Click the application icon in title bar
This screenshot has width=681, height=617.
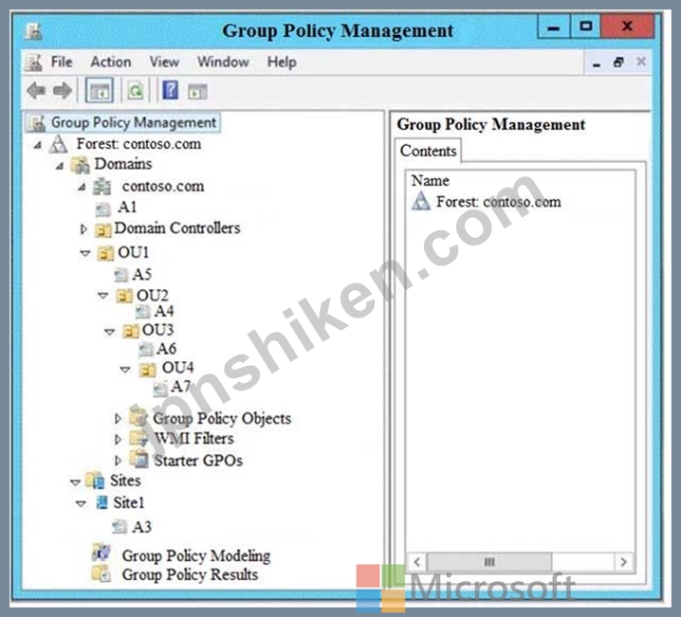pos(34,31)
